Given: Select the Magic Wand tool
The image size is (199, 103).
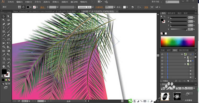Looking at the screenshot, I should tap(3, 20).
